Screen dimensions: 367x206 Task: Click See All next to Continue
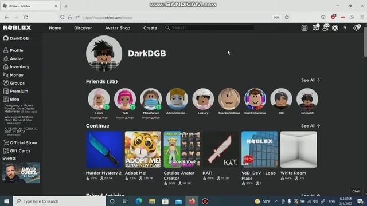pos(310,126)
